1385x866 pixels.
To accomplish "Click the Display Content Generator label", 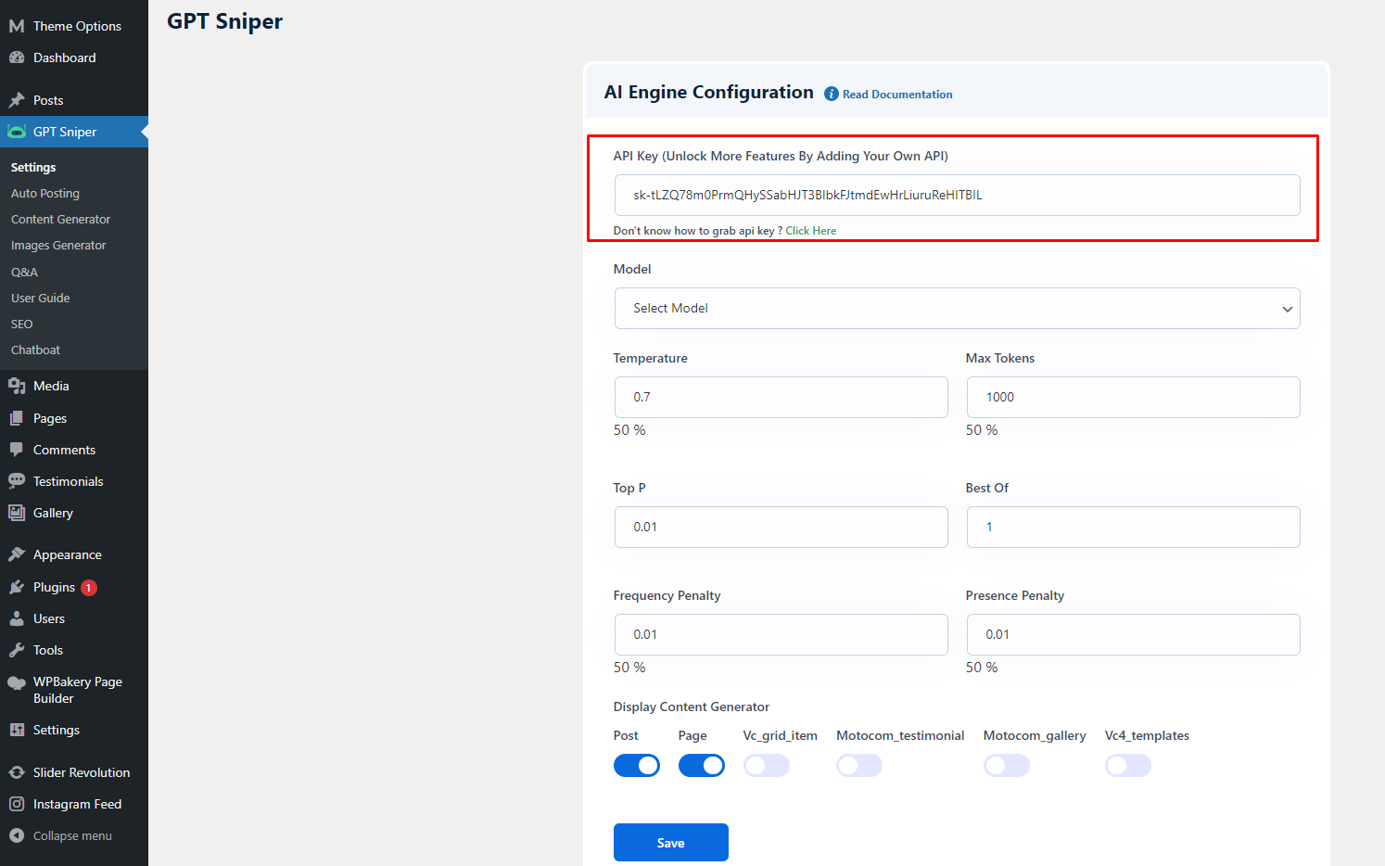I will 692,707.
